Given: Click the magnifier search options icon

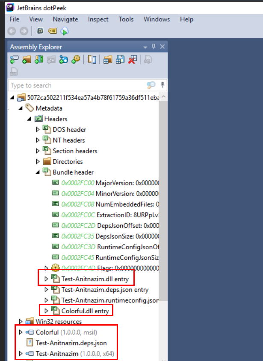Looking at the screenshot, I should click(x=151, y=85).
